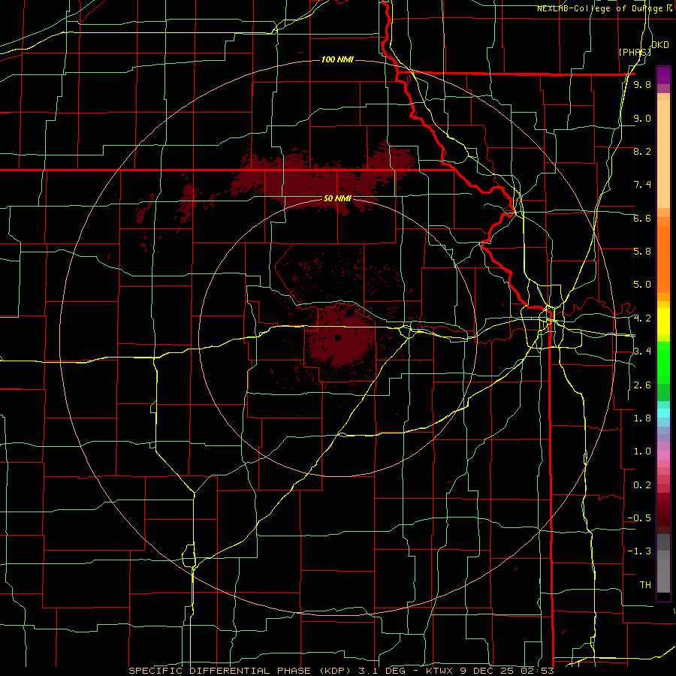The height and width of the screenshot is (676, 676).
Task: Click the black radar site dot at map center
Action: pyautogui.click(x=338, y=338)
